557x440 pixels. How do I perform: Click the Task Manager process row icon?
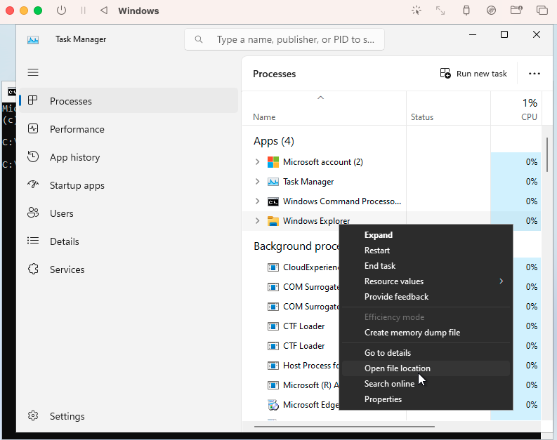[273, 182]
